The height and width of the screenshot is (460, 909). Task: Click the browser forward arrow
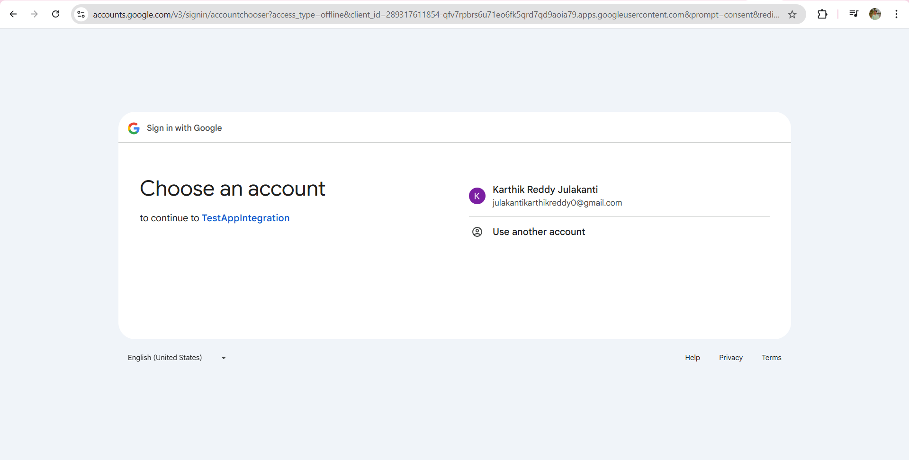[x=34, y=14]
